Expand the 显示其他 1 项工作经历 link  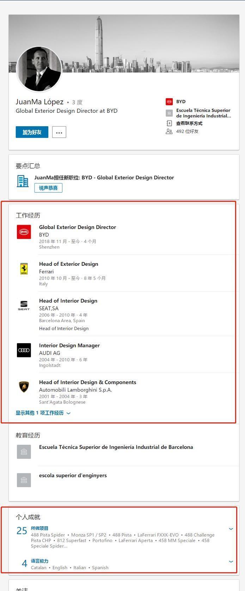(x=43, y=413)
